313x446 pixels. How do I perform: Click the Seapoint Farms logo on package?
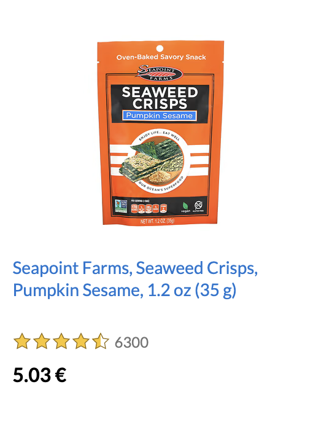[x=160, y=73]
